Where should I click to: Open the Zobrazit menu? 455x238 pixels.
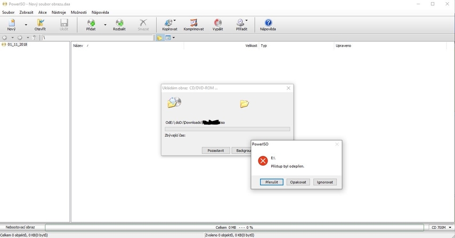[26, 12]
